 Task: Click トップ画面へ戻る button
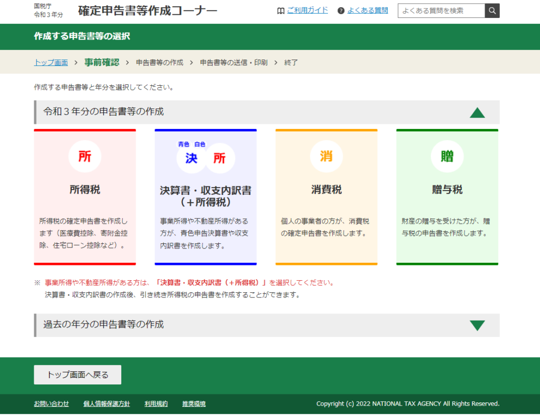tap(78, 374)
